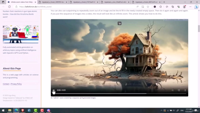View site information lock icon
The image size is (200, 113).
click(16, 7)
